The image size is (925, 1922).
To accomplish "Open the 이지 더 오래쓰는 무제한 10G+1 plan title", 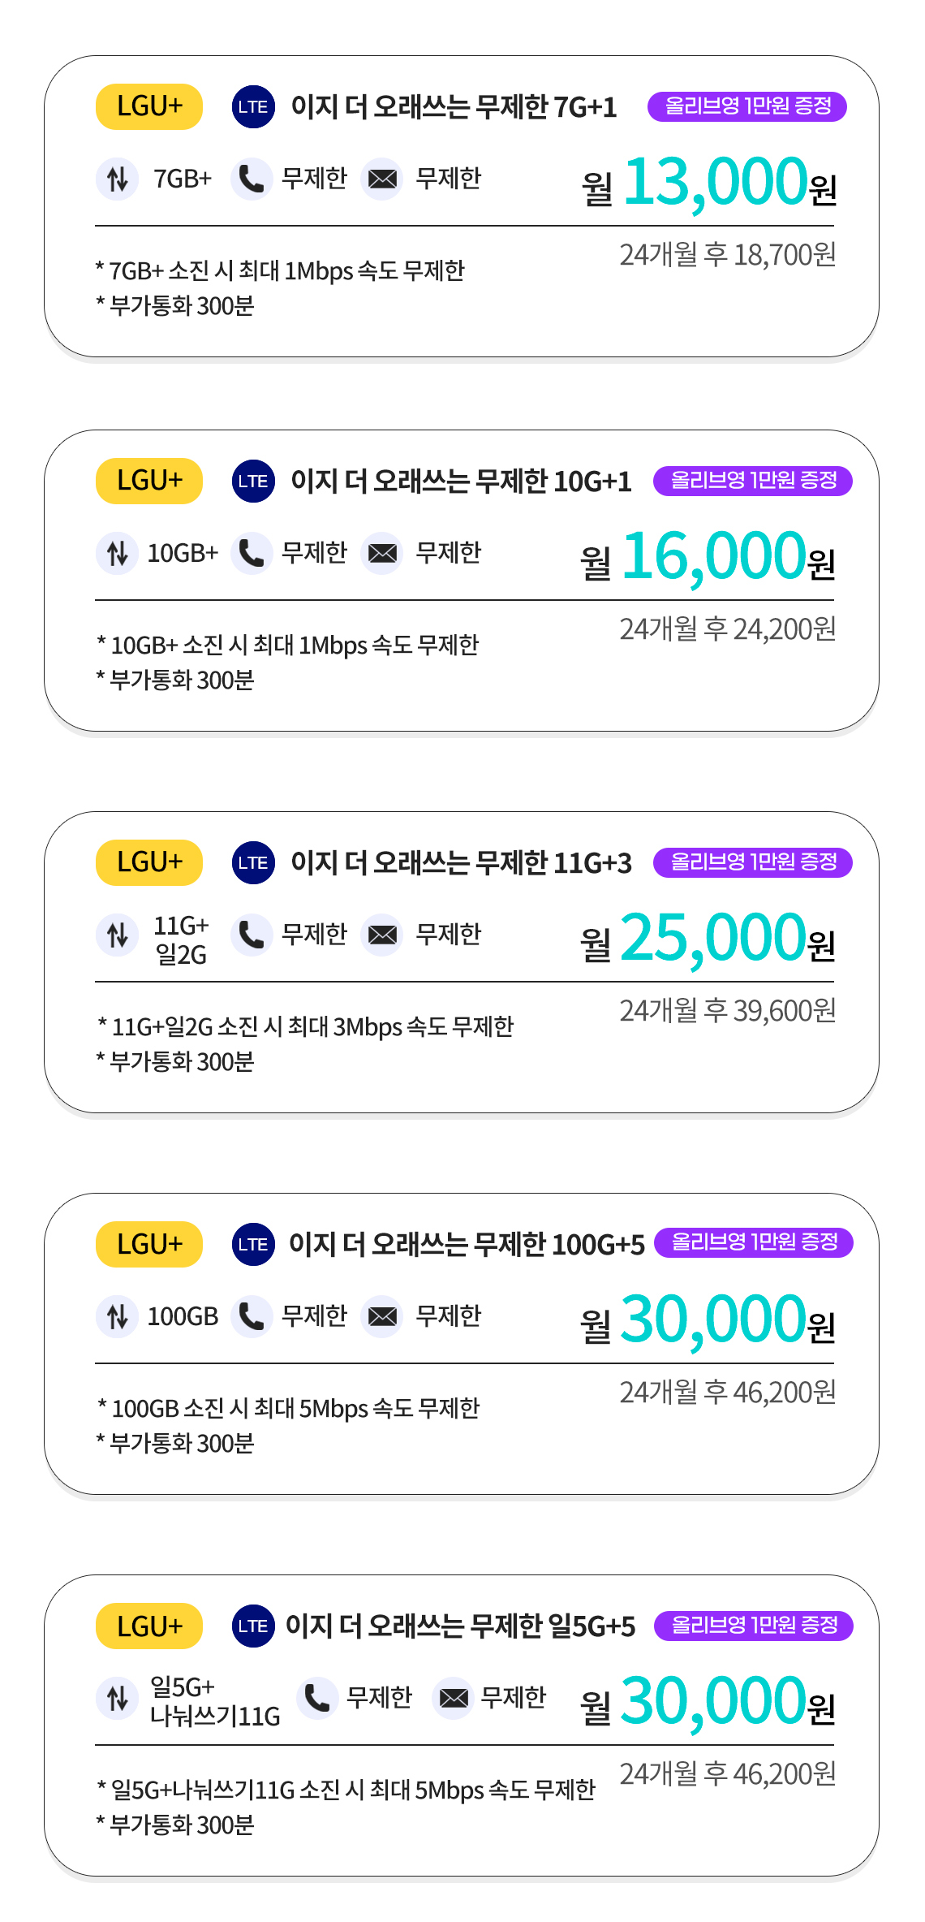I will coord(461,482).
